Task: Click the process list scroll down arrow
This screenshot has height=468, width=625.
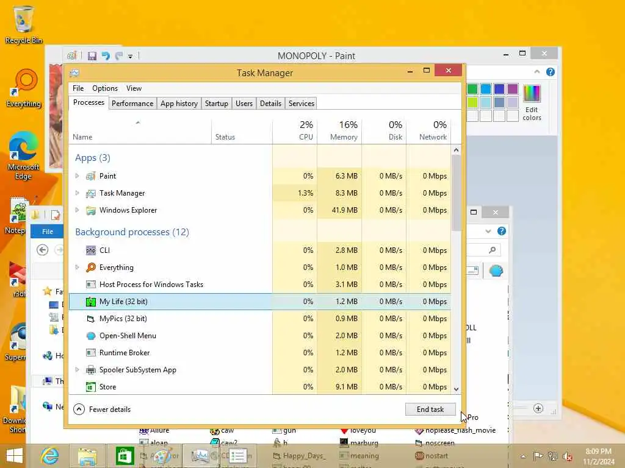Action: (457, 389)
